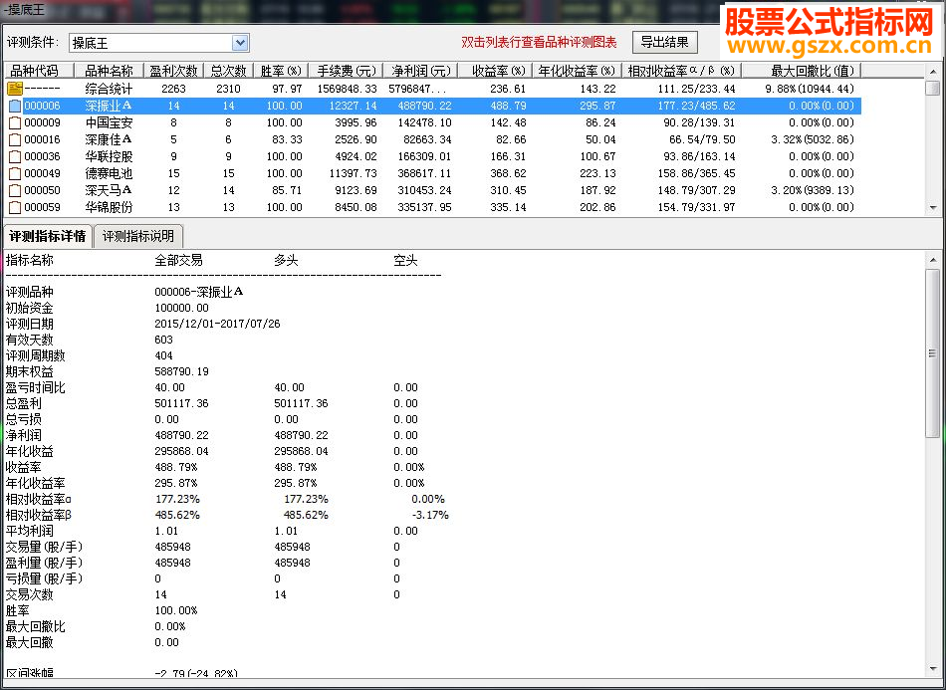Select the 深康佳A row name

tap(109, 139)
